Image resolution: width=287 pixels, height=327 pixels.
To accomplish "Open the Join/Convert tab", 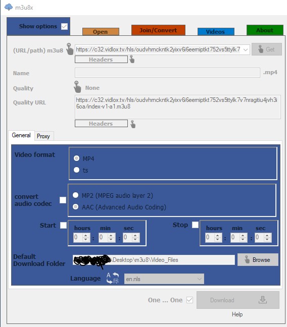I will coord(158,30).
